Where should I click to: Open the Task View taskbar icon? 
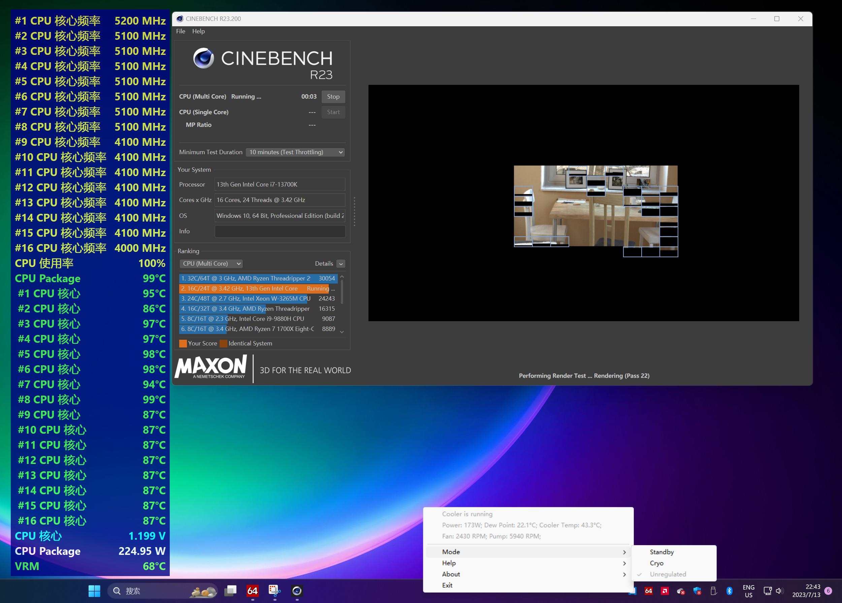point(230,591)
